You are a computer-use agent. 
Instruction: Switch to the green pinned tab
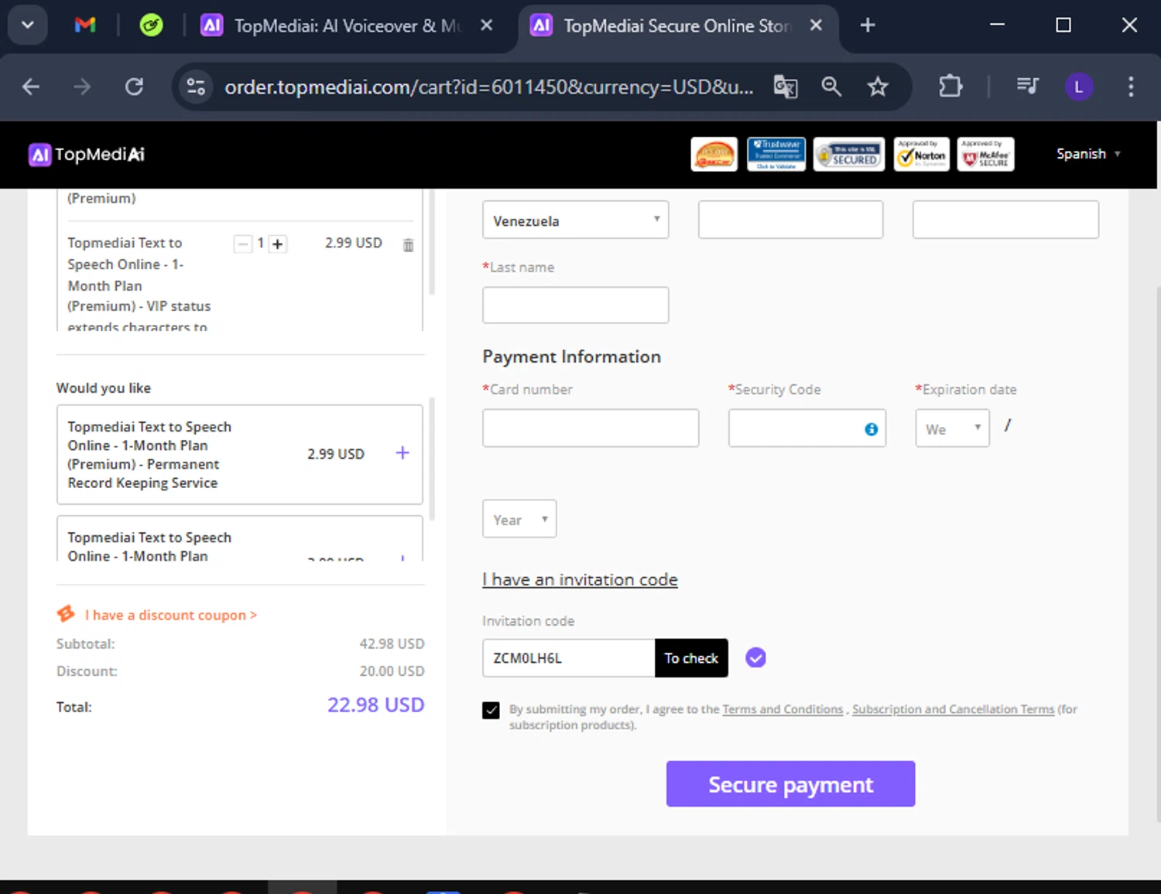point(151,26)
